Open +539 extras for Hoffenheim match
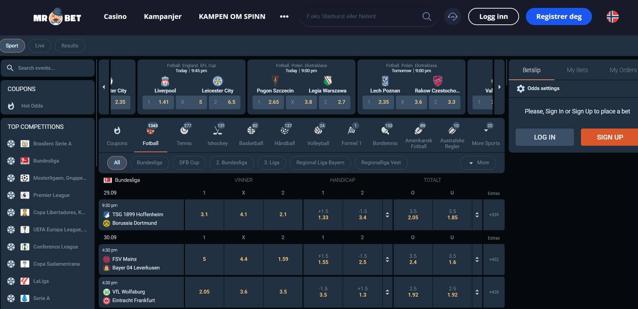This screenshot has height=309, width=638. pyautogui.click(x=494, y=215)
